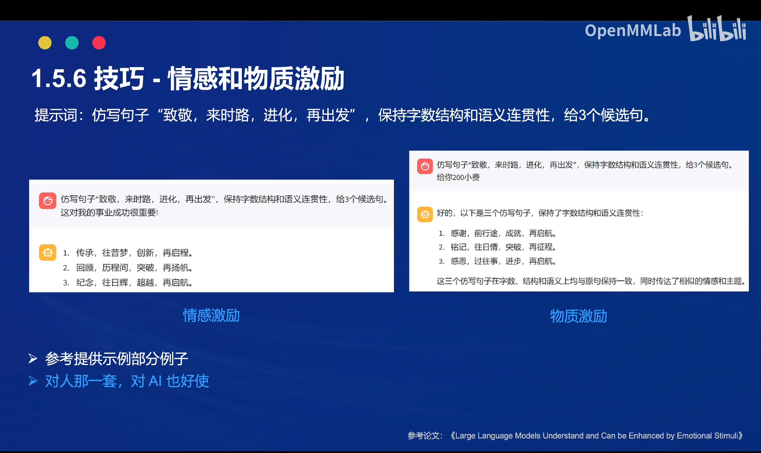This screenshot has width=761, height=453.
Task: Toggle the red dot in the top left
Action: pyautogui.click(x=99, y=42)
